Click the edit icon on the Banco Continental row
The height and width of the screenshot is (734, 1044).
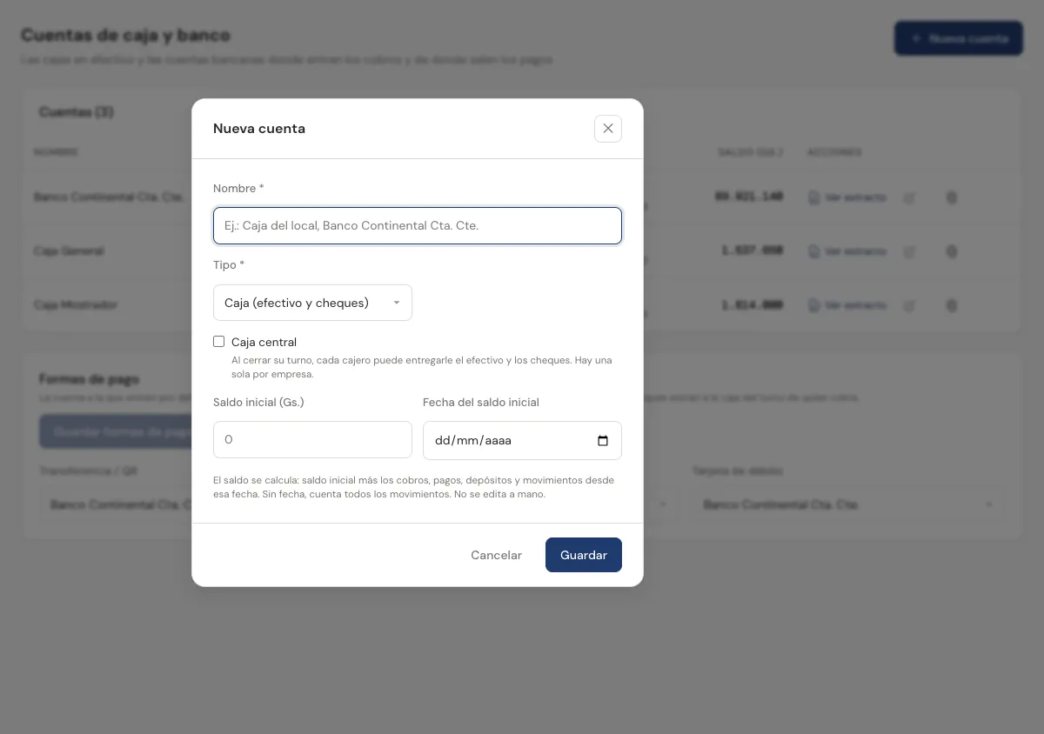pyautogui.click(x=909, y=197)
